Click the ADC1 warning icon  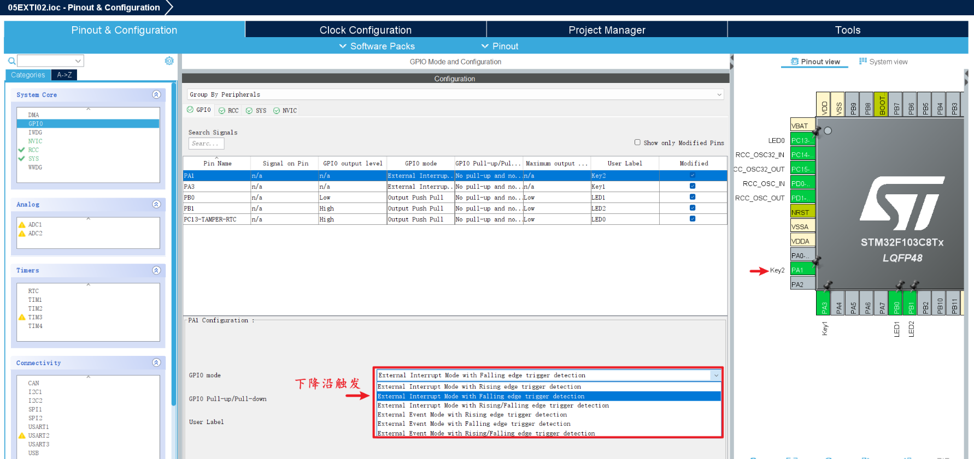22,224
